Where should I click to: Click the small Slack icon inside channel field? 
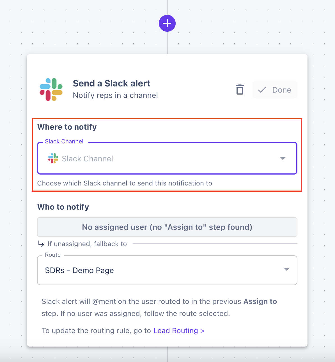coord(53,158)
